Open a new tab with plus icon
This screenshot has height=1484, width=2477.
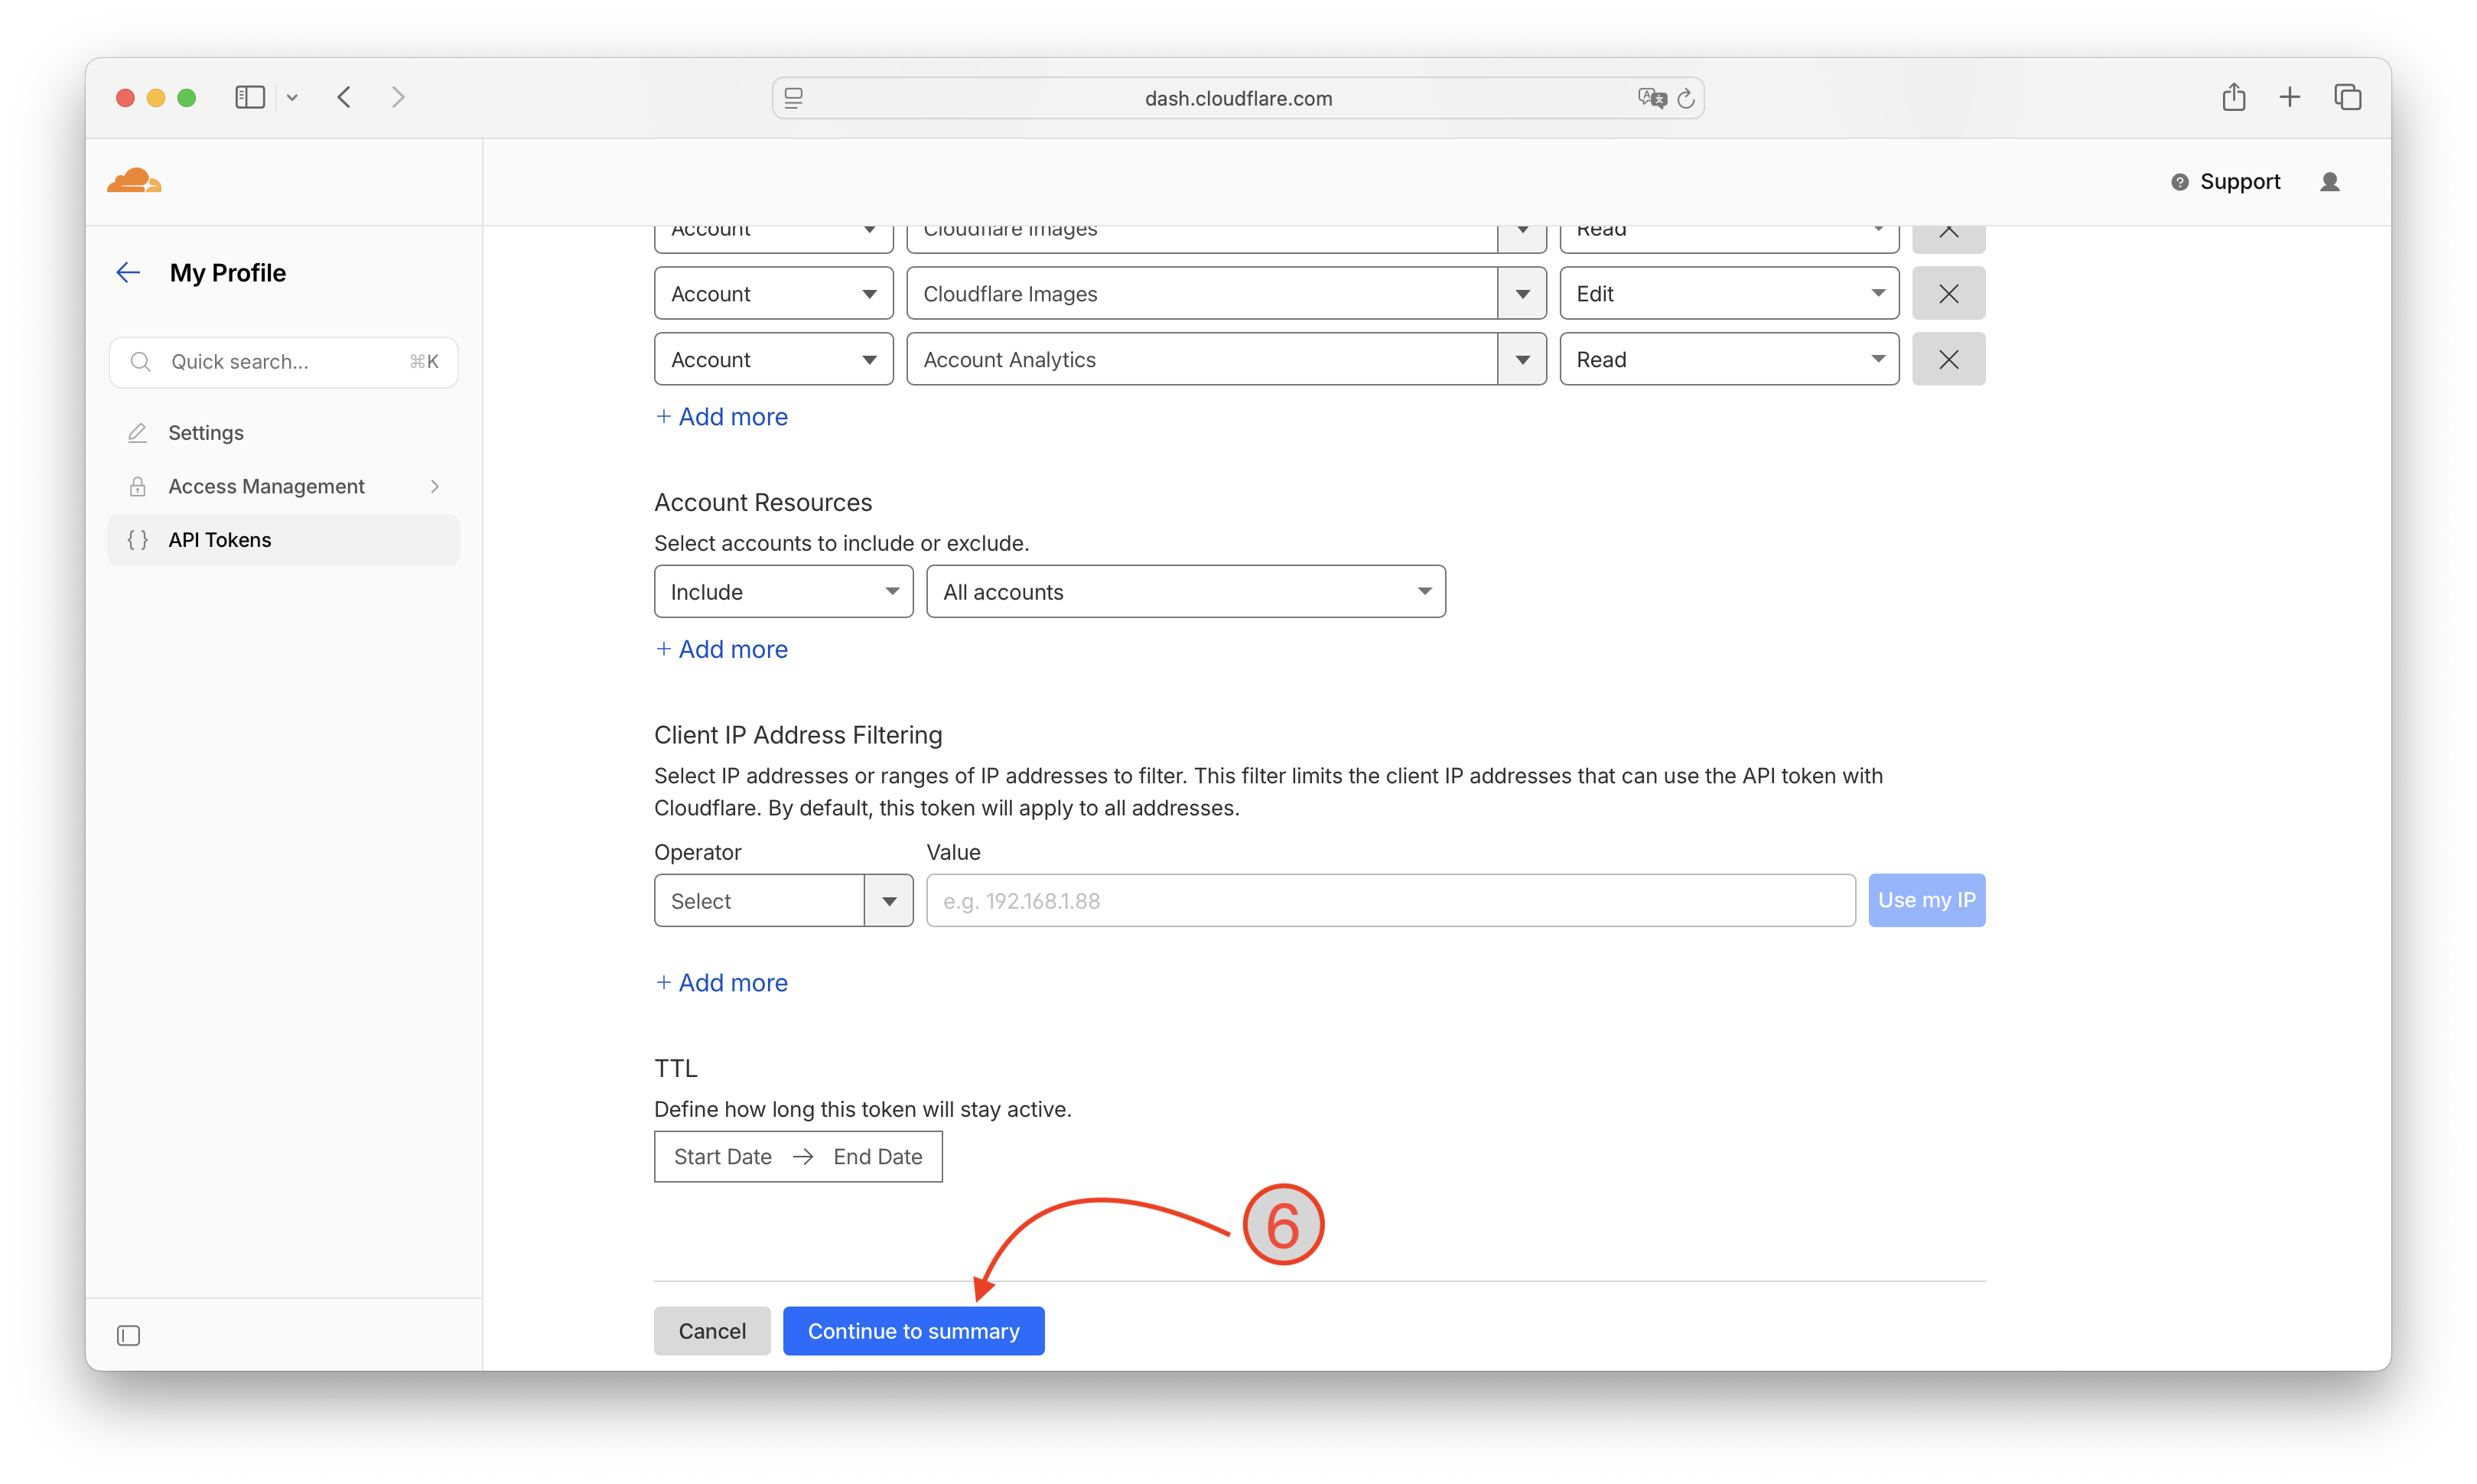point(2290,97)
